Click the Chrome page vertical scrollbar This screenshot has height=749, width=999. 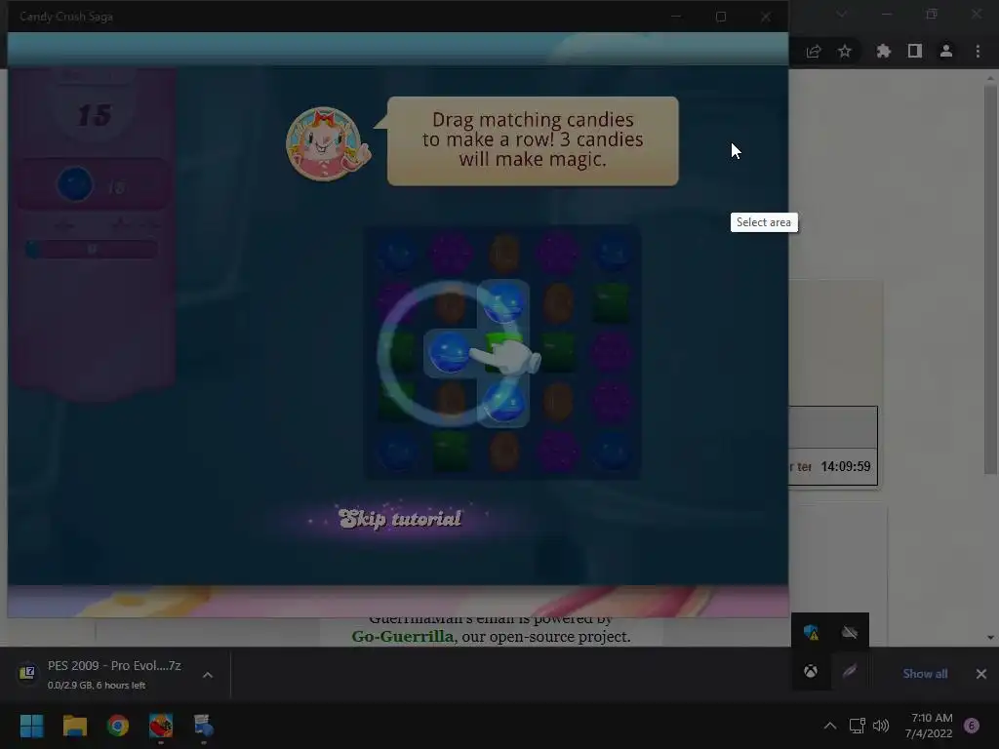click(x=990, y=280)
